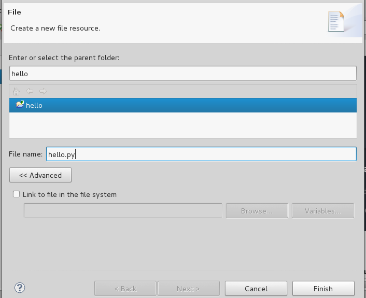
Task: Open the help question mark icon
Action: point(20,288)
